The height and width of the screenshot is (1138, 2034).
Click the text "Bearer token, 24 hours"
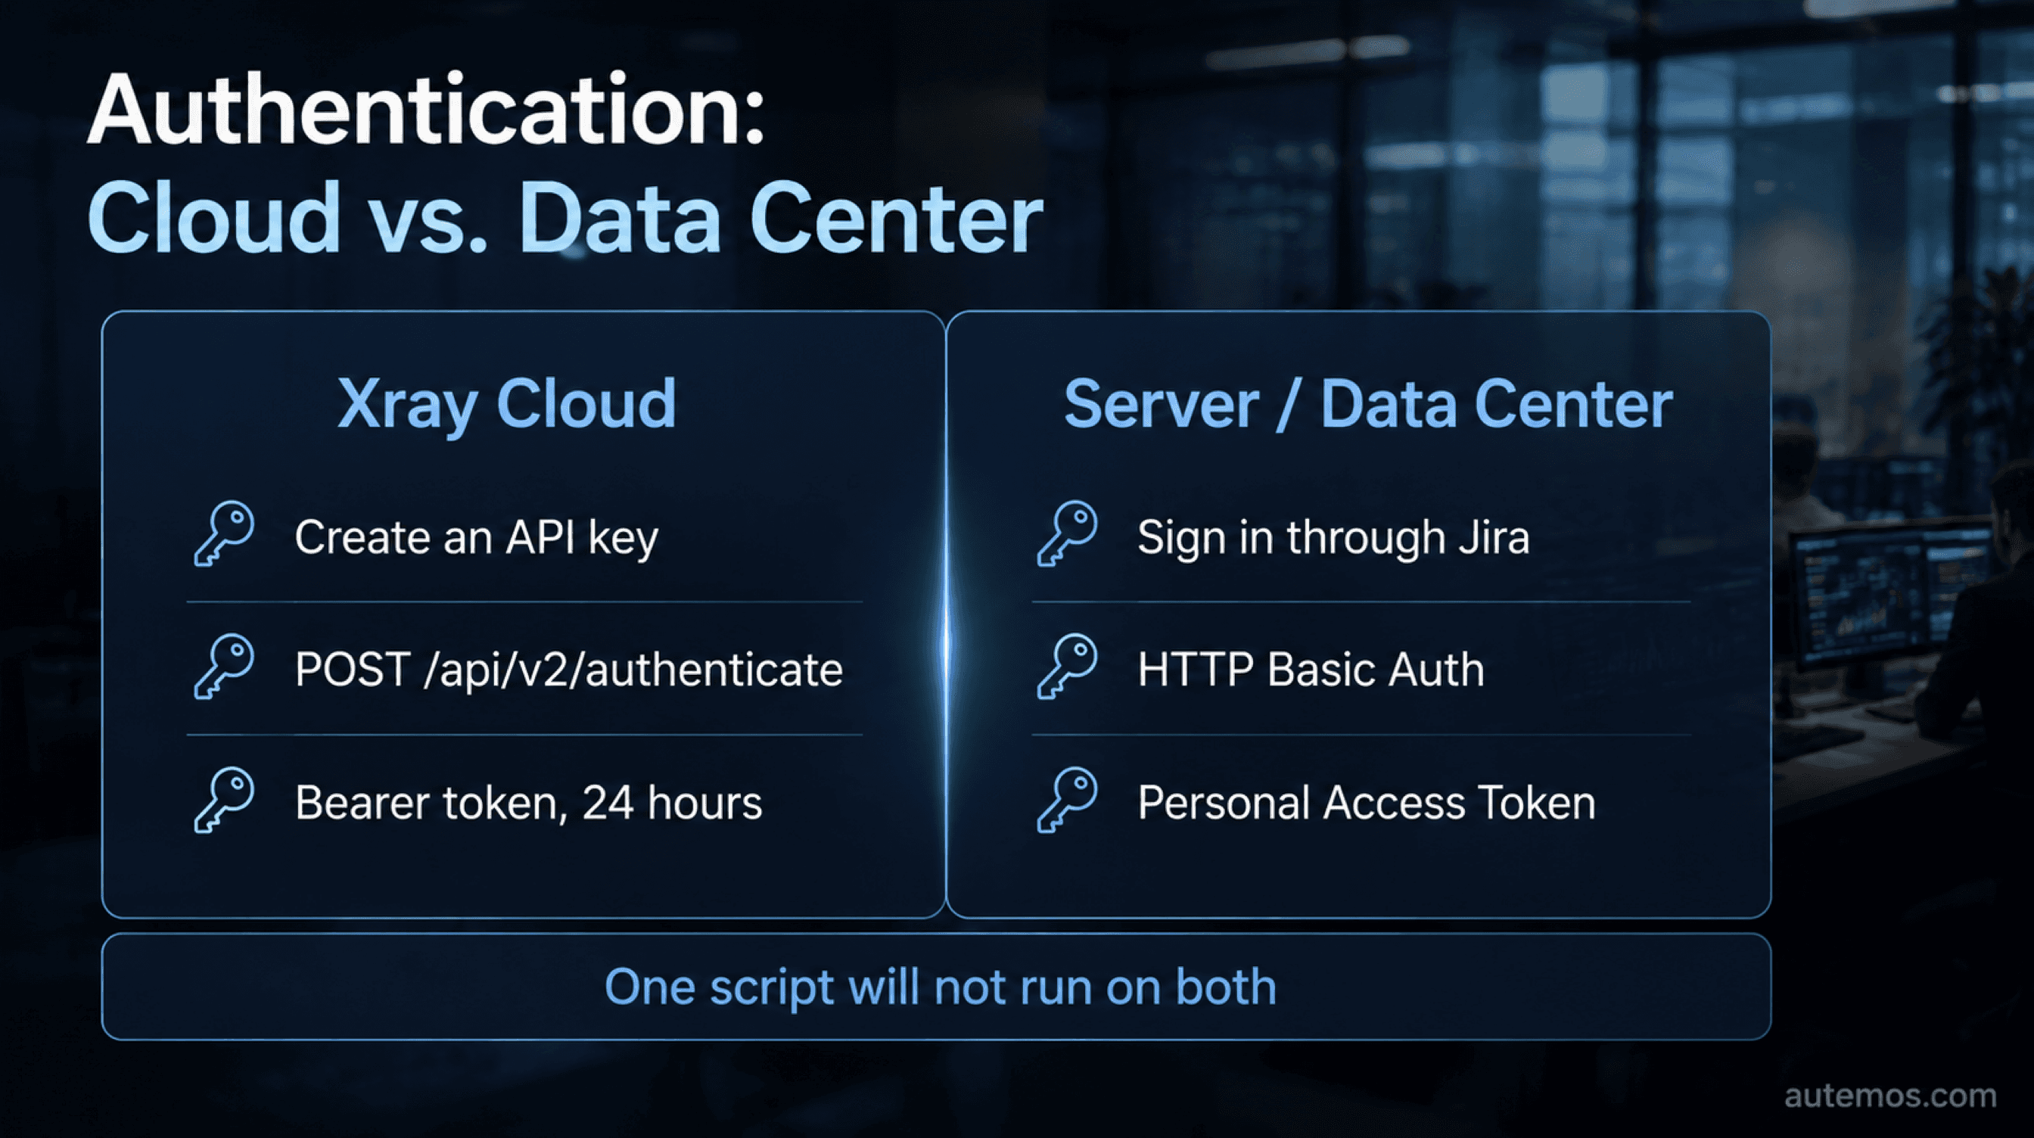528,803
